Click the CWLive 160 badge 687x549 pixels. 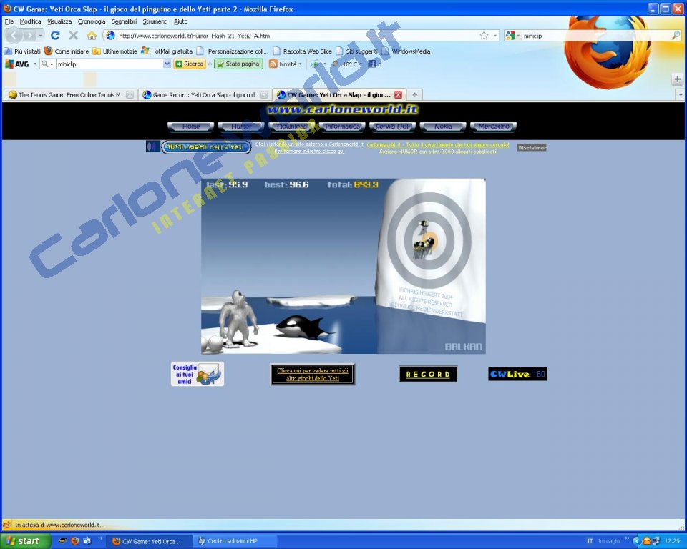coord(517,374)
